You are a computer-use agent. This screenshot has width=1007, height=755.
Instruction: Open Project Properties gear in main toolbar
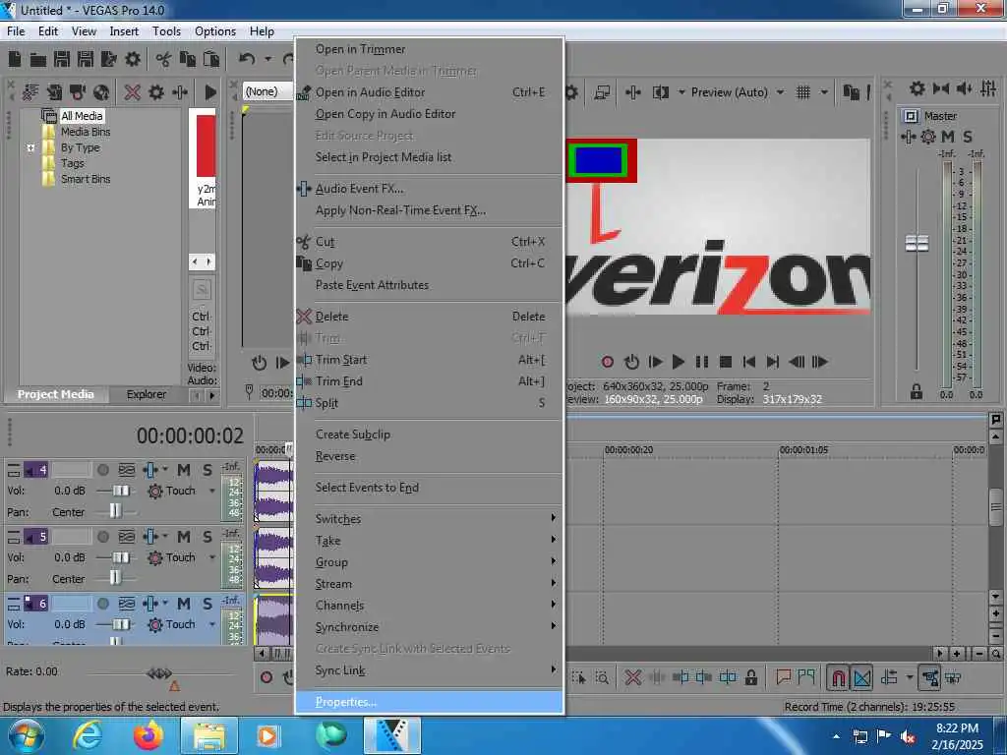[x=133, y=60]
